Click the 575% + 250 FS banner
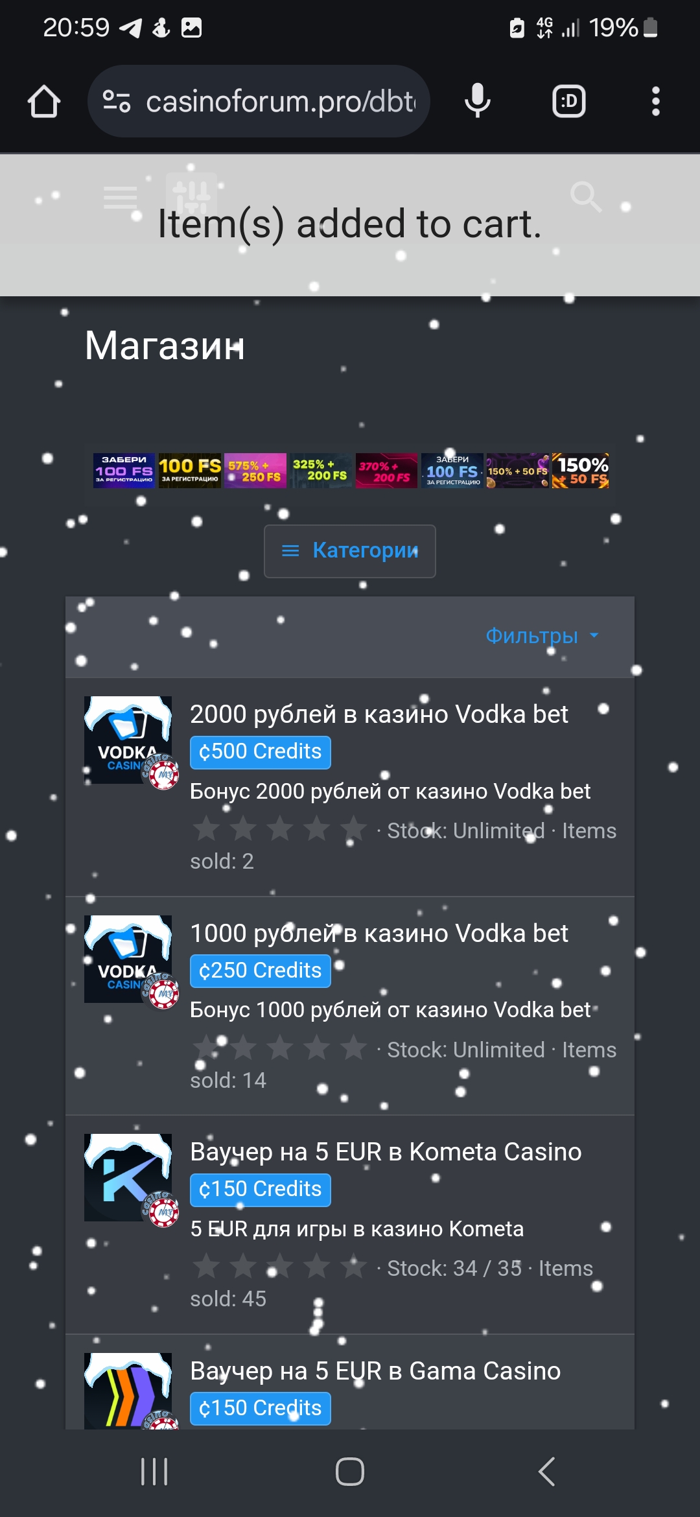 pyautogui.click(x=255, y=471)
